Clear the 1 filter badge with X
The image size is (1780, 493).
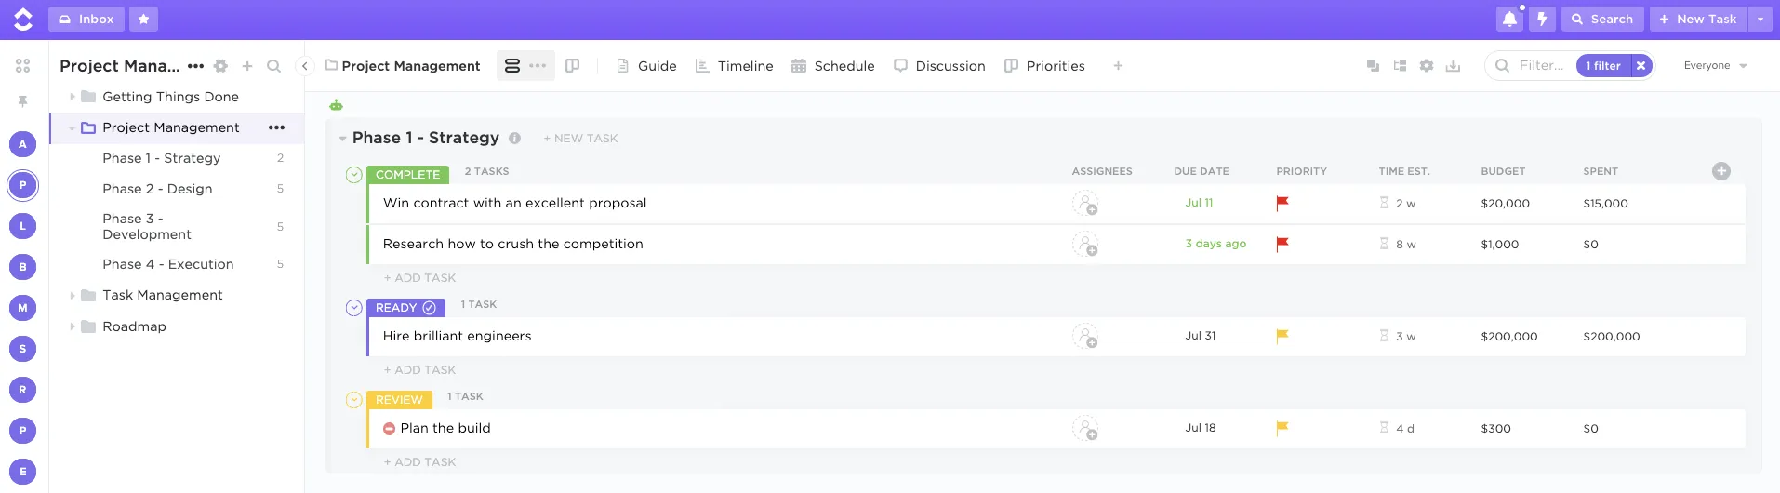click(1641, 66)
